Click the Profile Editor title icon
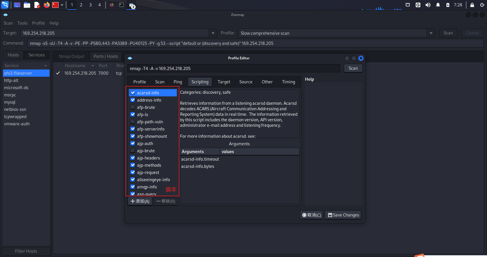Screen dimensions: 487x257 (x=130, y=58)
